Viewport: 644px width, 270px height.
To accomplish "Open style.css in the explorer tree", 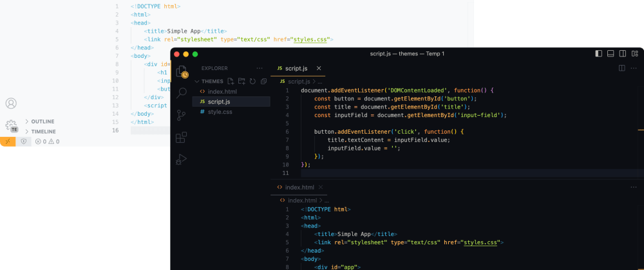I will (x=231, y=111).
